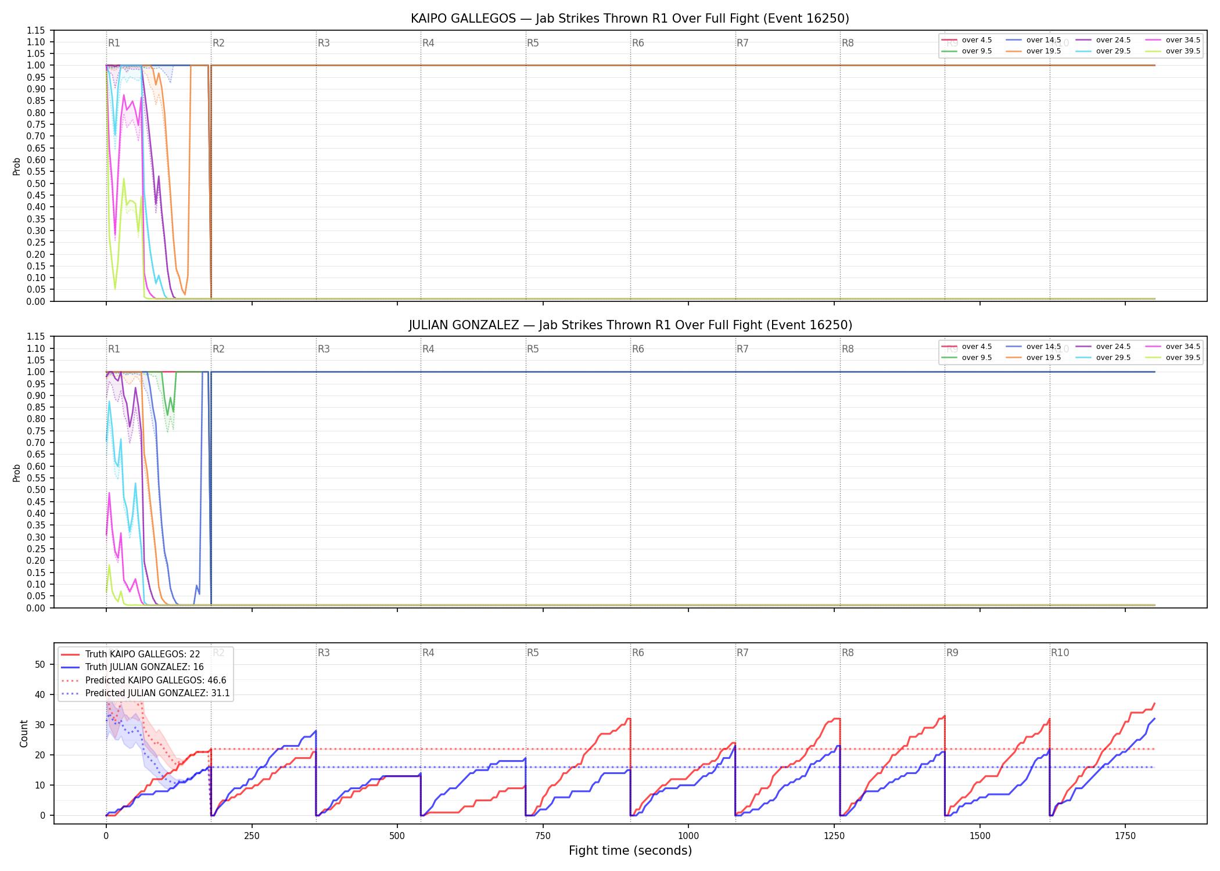Click the 'Fight time (seconds)' axis label

[630, 851]
